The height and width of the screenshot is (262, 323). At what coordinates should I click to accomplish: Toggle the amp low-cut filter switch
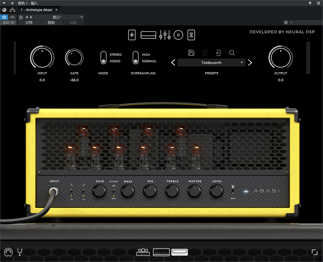tap(71, 193)
